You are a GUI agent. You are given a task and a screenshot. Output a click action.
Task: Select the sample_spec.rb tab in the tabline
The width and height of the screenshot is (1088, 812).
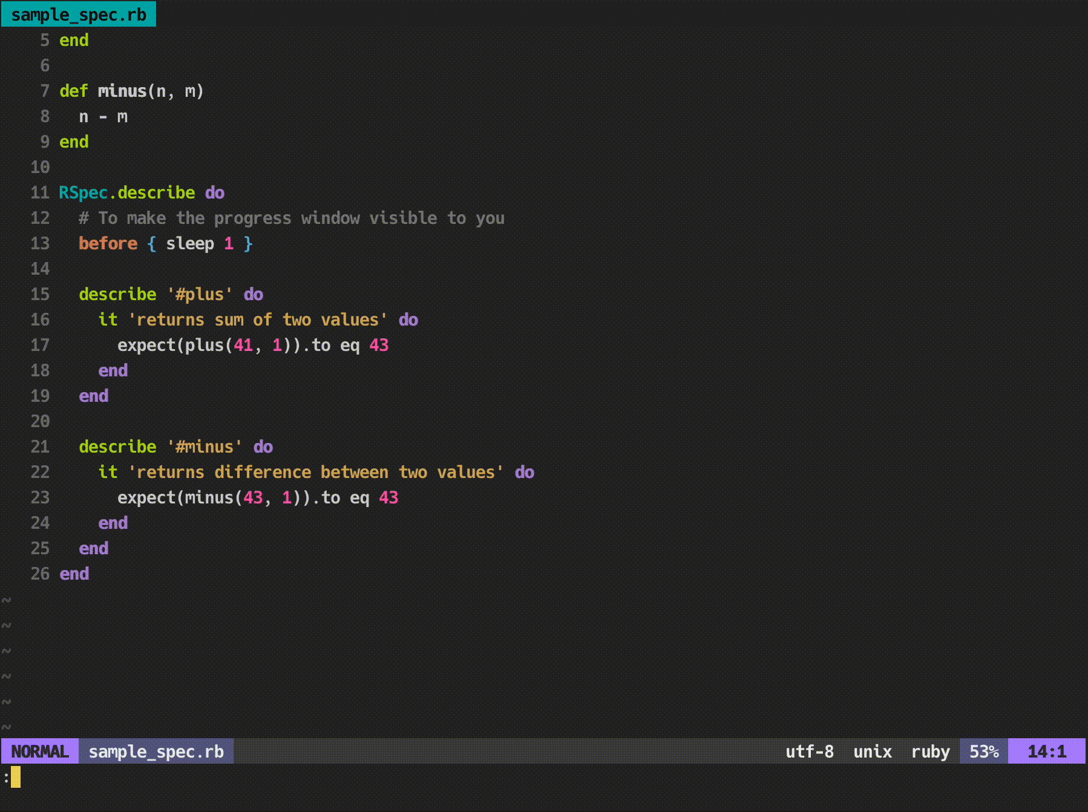click(79, 14)
